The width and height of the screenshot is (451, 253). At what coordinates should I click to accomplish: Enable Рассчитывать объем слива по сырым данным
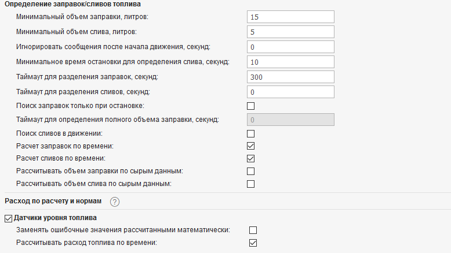point(251,184)
